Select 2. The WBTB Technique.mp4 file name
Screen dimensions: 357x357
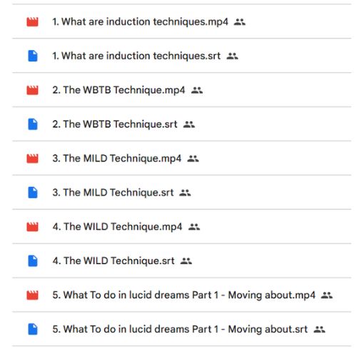point(119,90)
